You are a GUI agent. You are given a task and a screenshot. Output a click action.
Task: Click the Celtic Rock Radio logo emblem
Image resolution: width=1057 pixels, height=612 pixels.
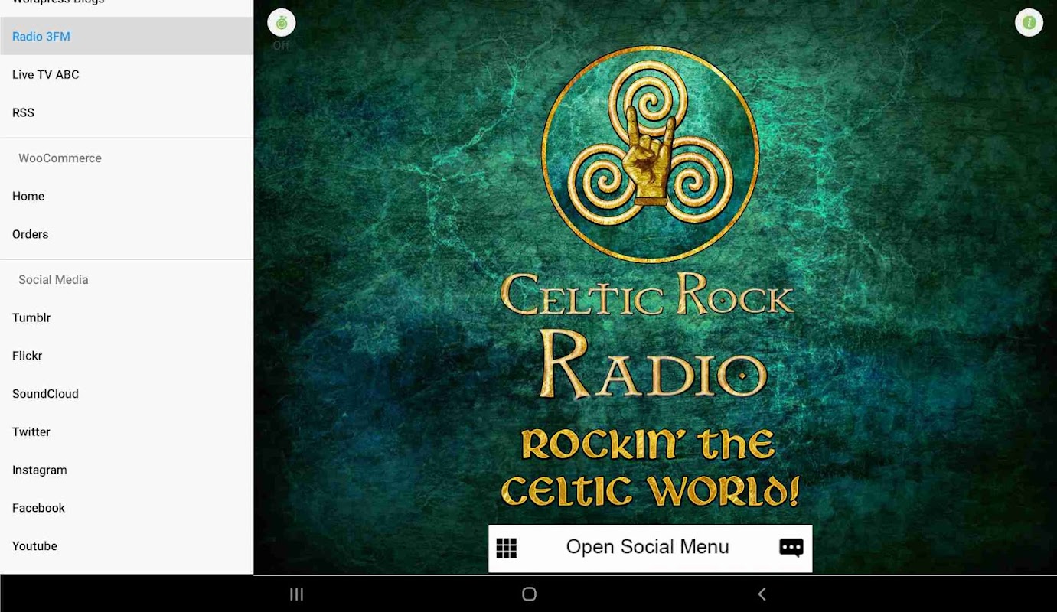(651, 154)
